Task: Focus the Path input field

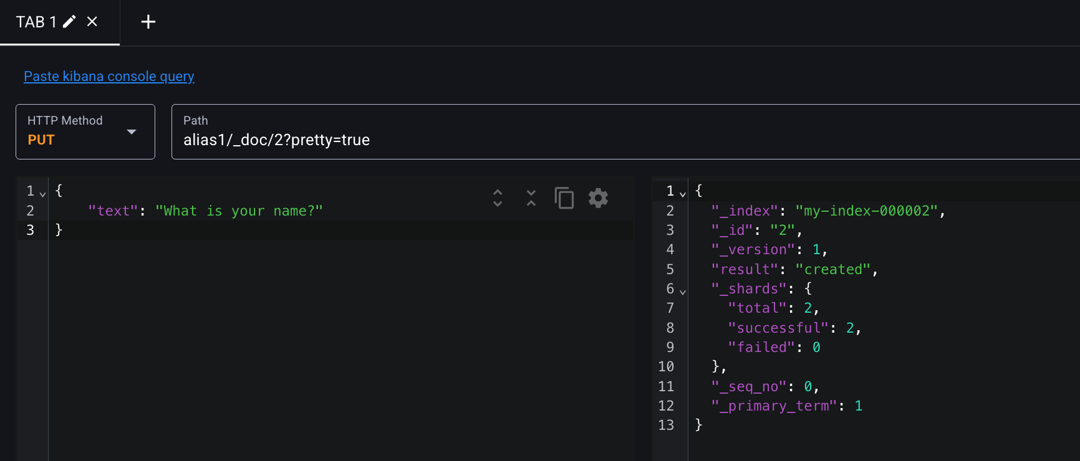Action: pyautogui.click(x=624, y=140)
